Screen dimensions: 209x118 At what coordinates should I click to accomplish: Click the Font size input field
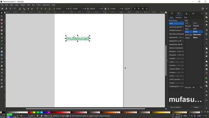pos(196,88)
